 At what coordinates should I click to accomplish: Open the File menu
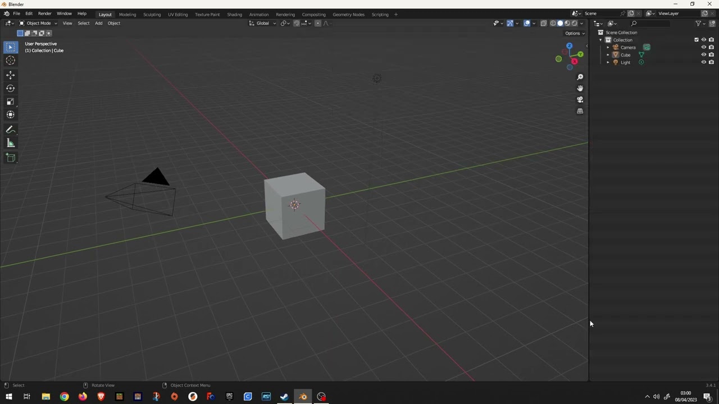16,13
